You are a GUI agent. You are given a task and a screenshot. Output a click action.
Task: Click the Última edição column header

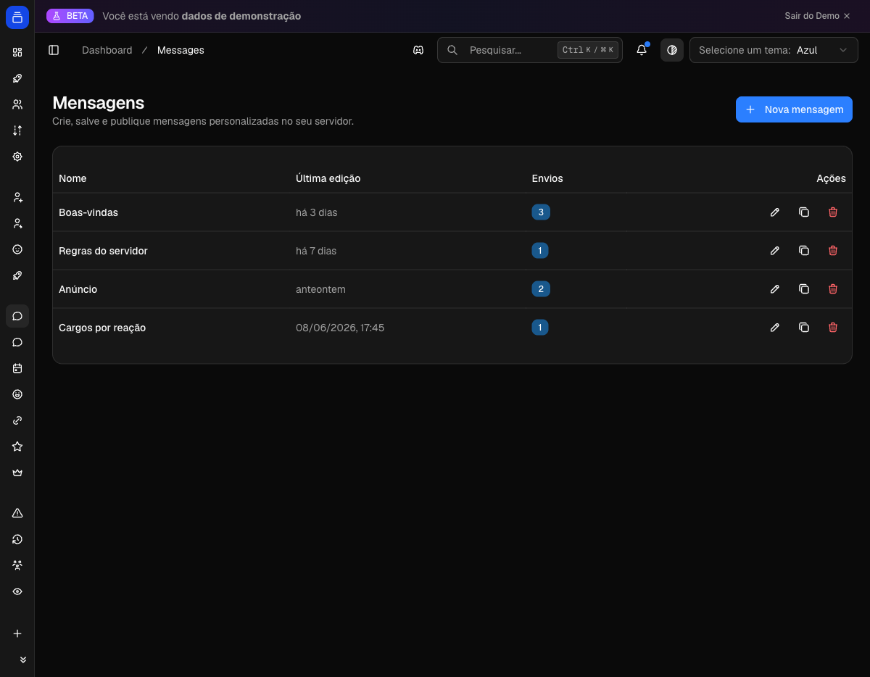click(328, 178)
